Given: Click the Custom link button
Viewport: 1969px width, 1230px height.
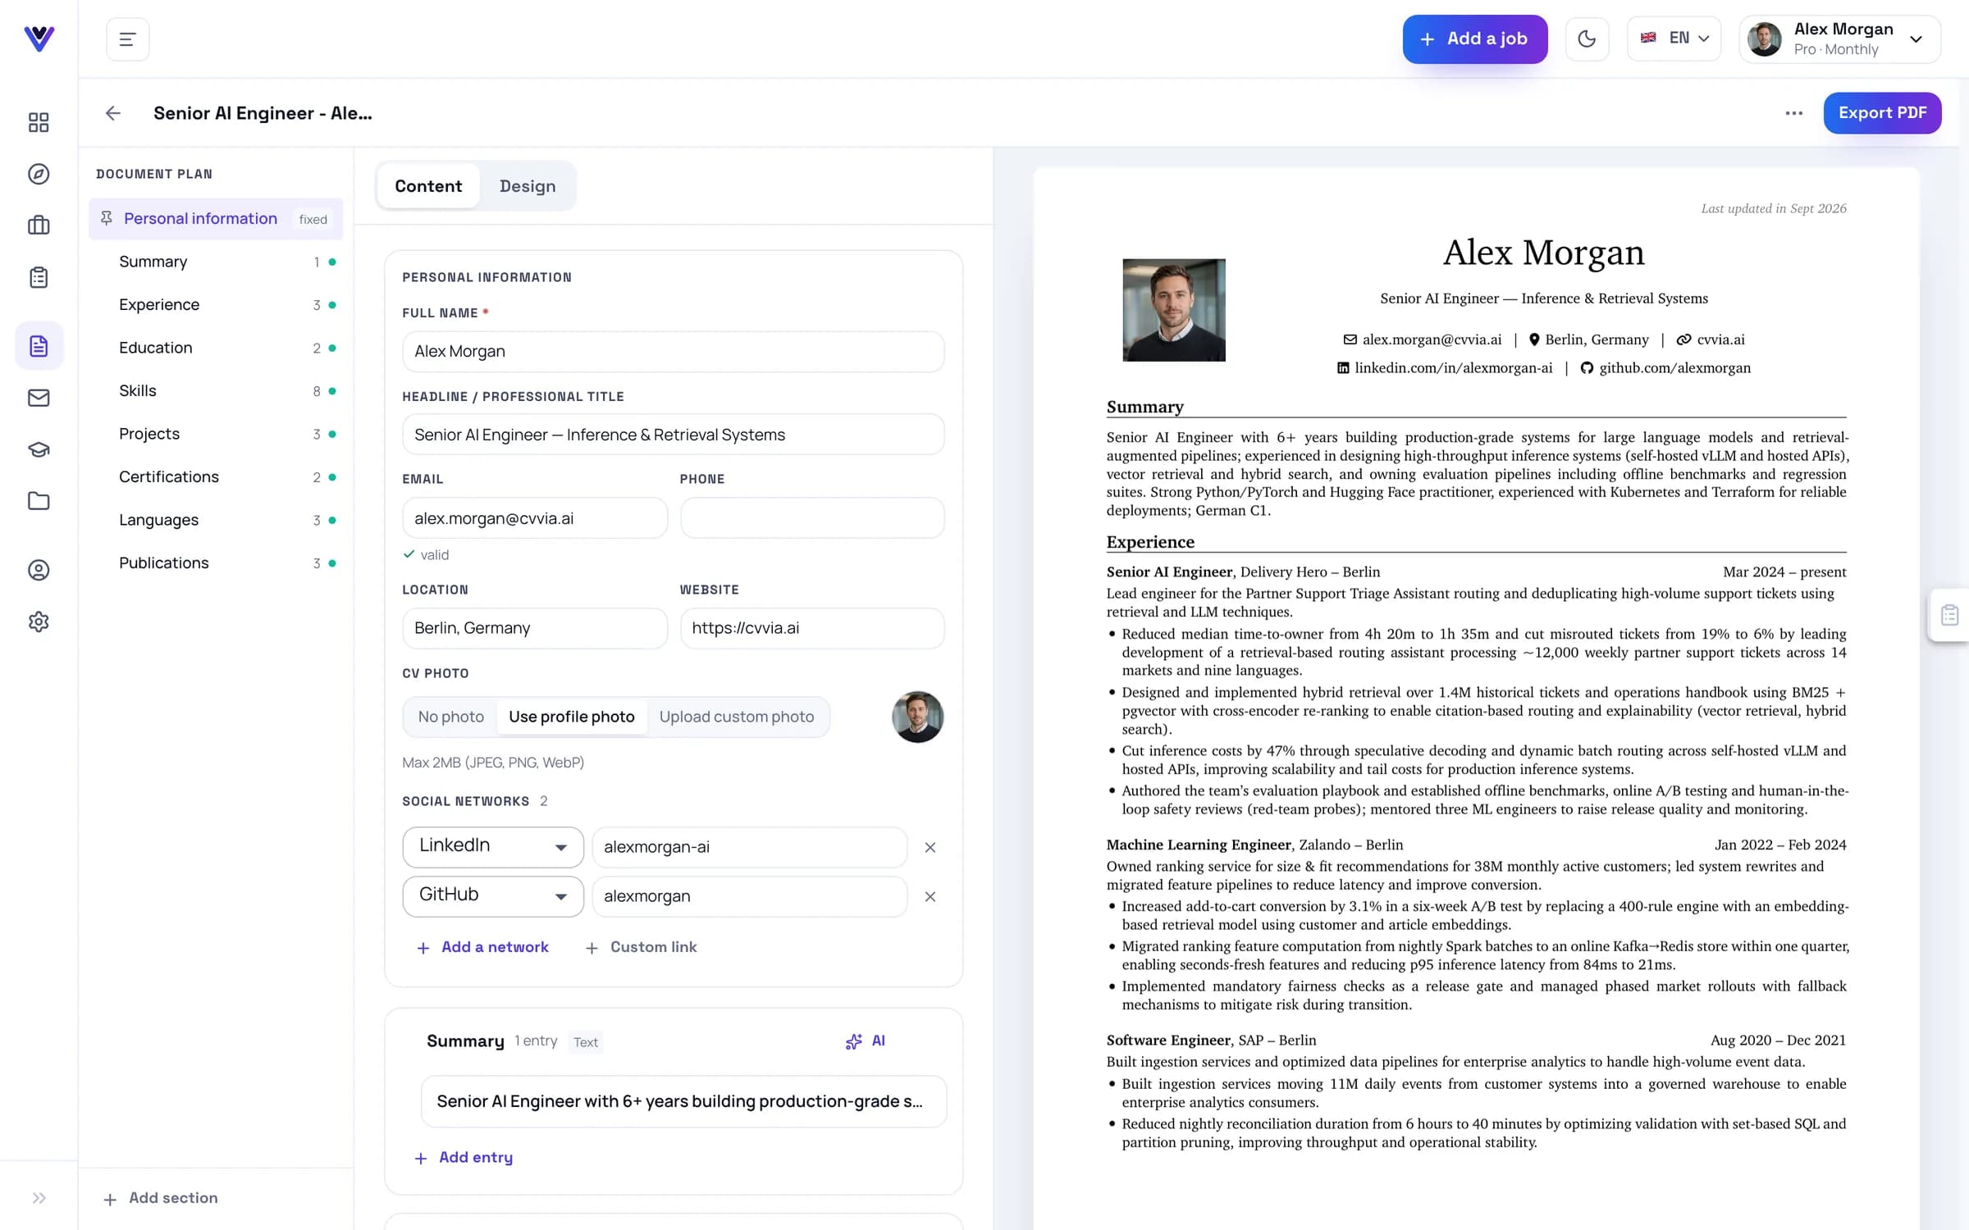Looking at the screenshot, I should click(641, 947).
